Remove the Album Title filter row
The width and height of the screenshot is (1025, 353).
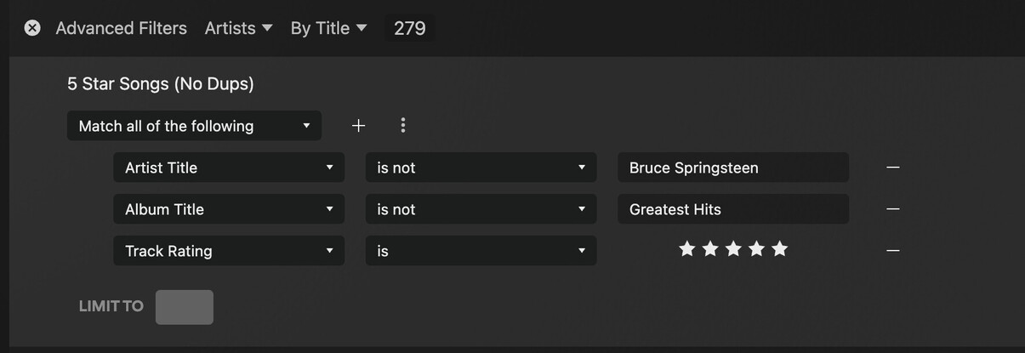point(892,209)
